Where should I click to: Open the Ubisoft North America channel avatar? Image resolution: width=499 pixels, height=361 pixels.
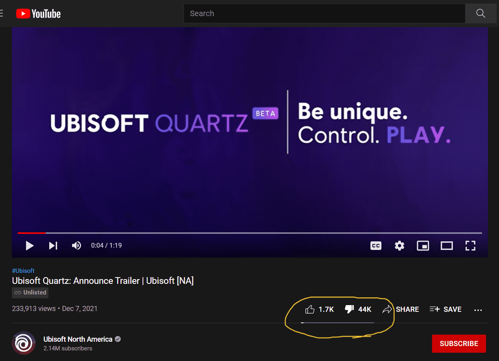click(24, 343)
